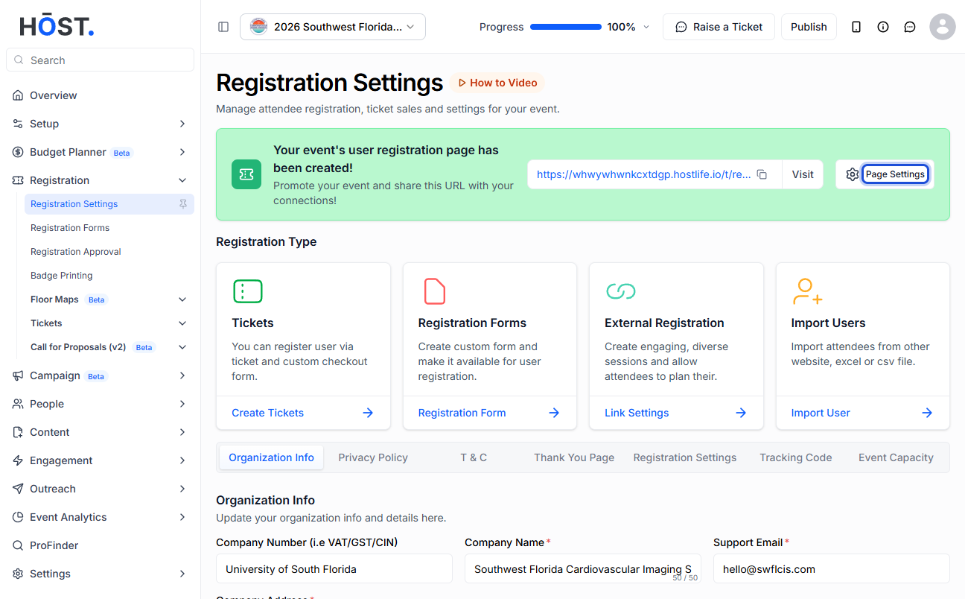Switch to the T & C tab
This screenshot has height=599, width=965.
474,457
